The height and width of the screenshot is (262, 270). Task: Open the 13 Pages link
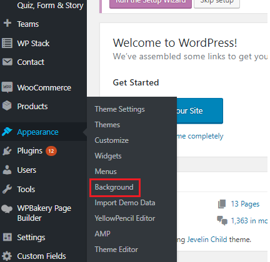pyautogui.click(x=245, y=204)
